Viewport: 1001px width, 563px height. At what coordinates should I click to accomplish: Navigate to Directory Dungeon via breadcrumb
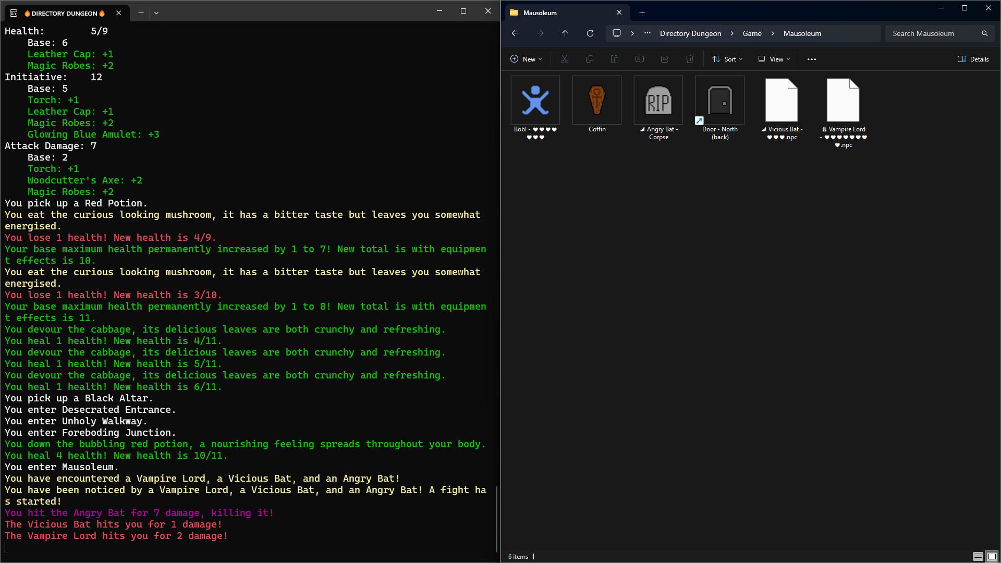(690, 33)
